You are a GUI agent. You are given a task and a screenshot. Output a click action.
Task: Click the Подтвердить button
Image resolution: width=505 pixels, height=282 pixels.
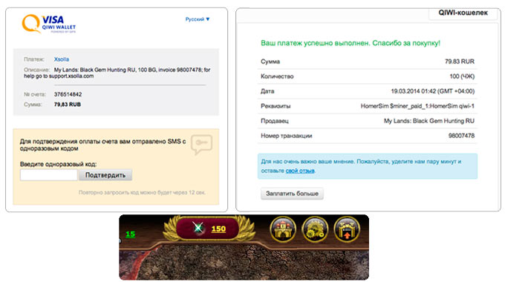[x=105, y=175]
